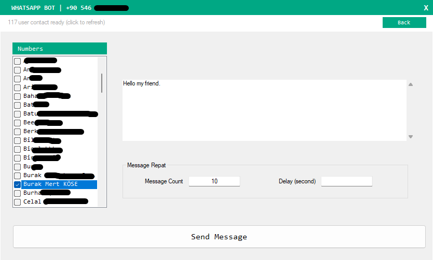Screen dimensions: 433x260
Task: Uncheck the Burak Mert KÖSE checkbox
Action: coord(18,184)
